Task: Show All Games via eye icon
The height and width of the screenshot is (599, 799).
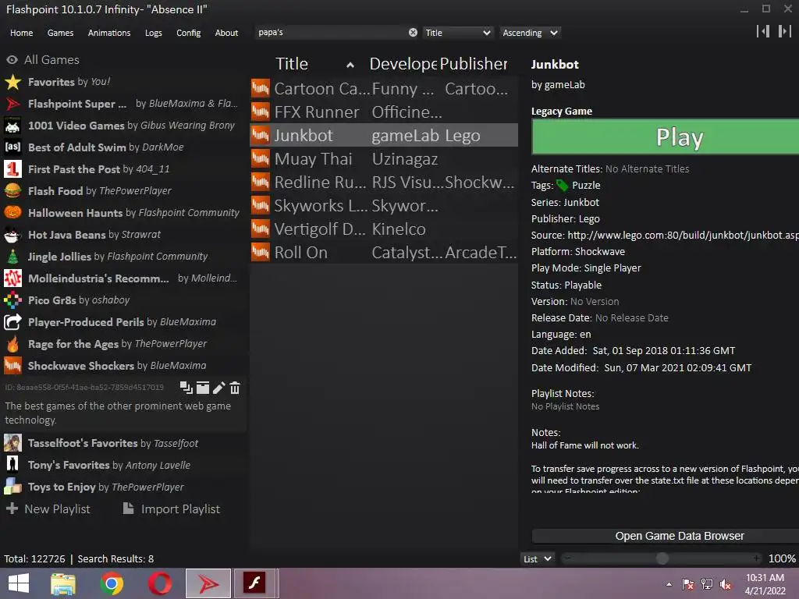Action: (12, 60)
